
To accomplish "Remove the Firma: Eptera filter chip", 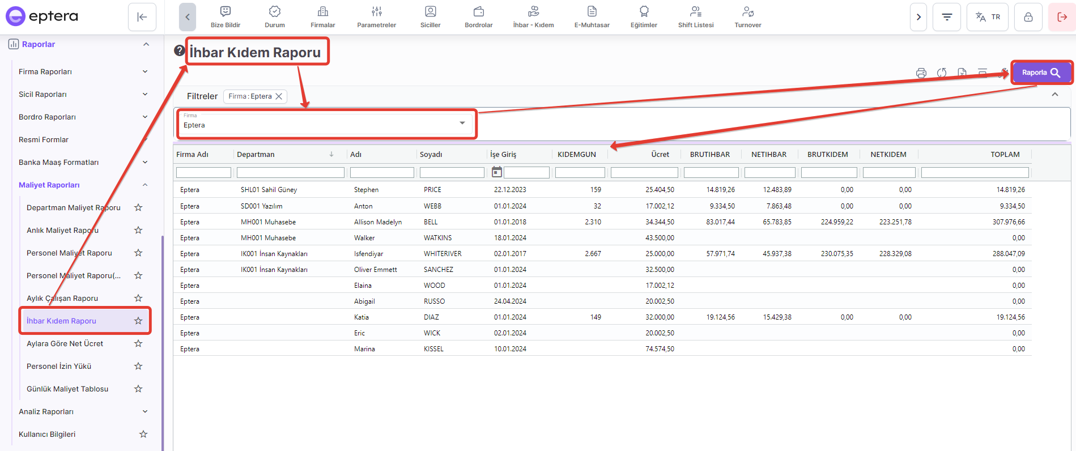I will [x=279, y=96].
